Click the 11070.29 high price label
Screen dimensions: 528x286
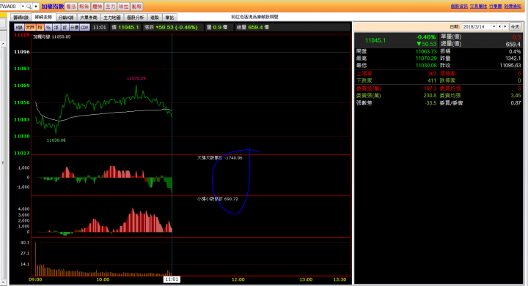point(136,78)
